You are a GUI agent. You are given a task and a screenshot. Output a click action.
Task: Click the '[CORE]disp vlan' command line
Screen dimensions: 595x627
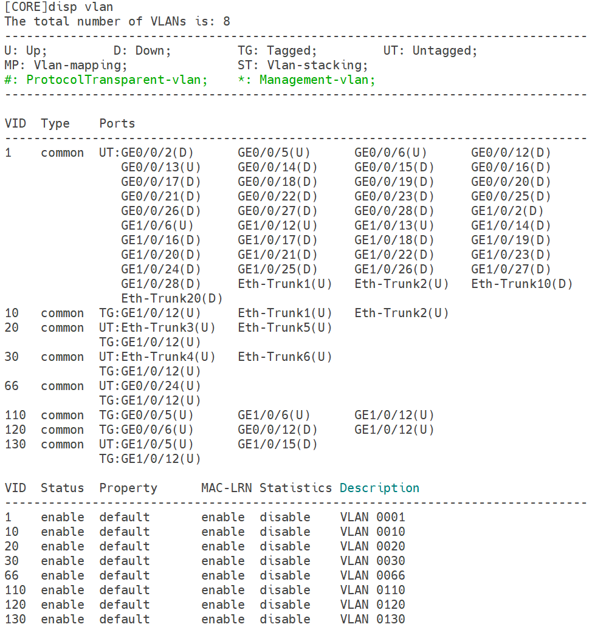(x=58, y=7)
